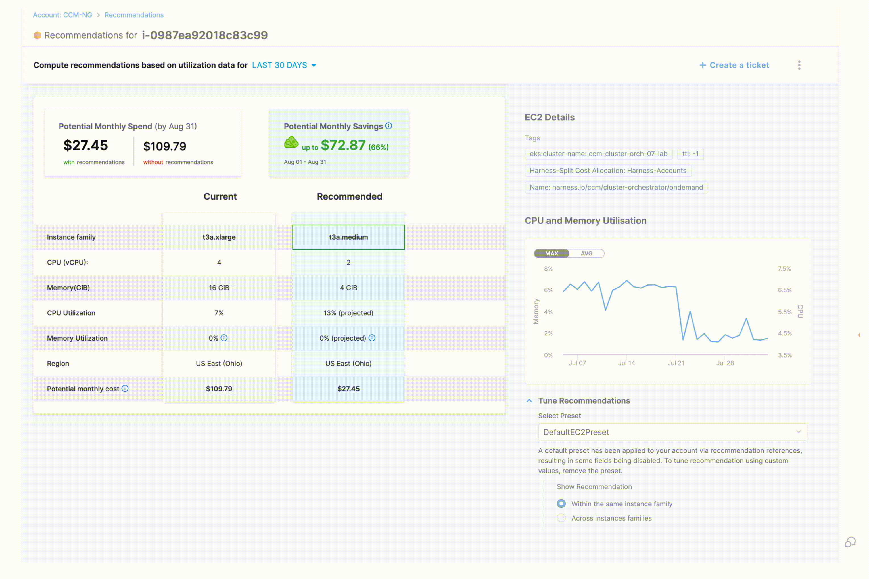Click the info icon beside Potential Monthly Savings
Screen dimensions: 869x579
pos(389,126)
